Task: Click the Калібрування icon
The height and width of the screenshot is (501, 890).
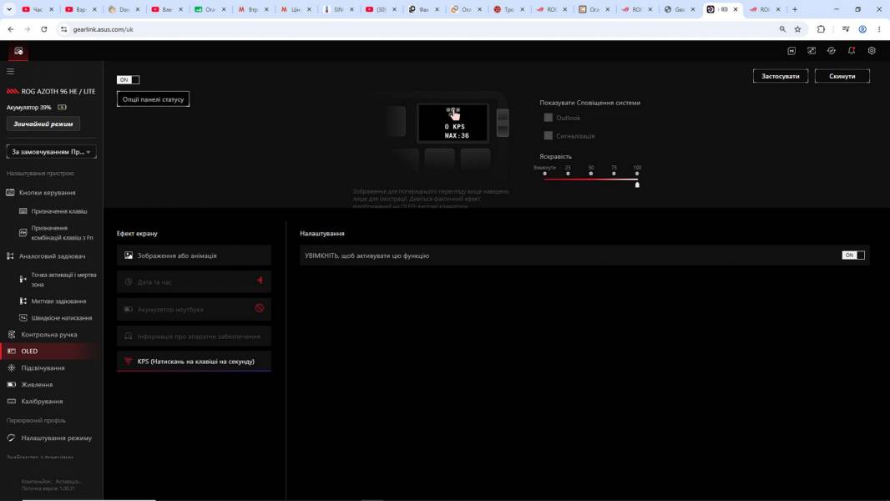Action: tap(12, 401)
